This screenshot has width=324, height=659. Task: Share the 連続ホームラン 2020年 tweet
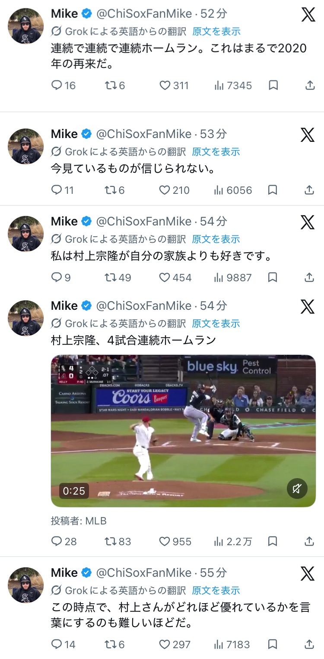[x=310, y=85]
